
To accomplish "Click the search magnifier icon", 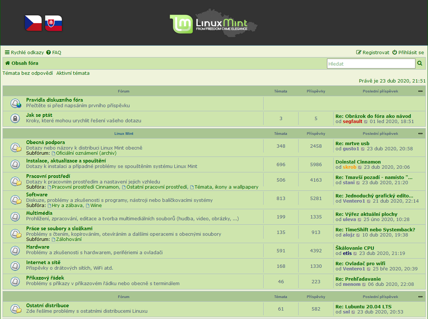I will coord(420,64).
